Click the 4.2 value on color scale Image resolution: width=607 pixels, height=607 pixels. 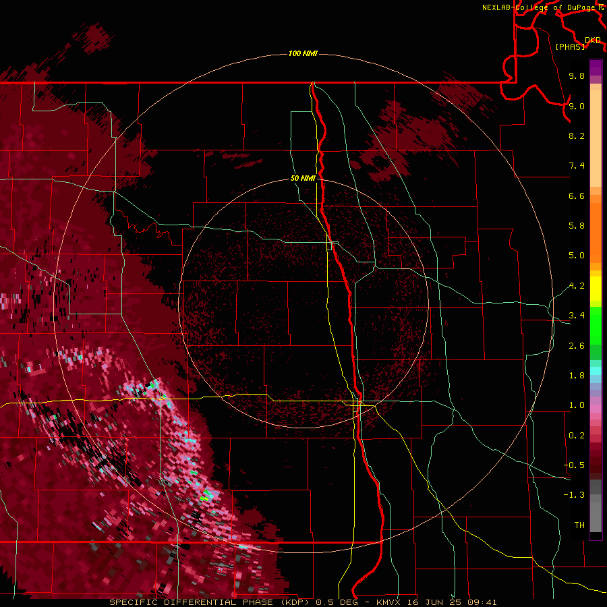tap(577, 286)
